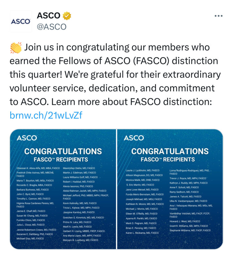Open the three-dot more options menu
The width and height of the screenshot is (233, 258).
point(218,16)
